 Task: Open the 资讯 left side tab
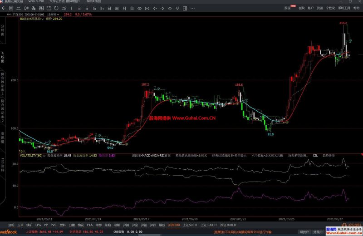click(x=3, y=138)
